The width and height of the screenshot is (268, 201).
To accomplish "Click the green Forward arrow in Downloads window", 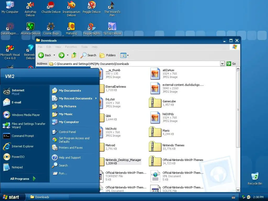I will 62,55.
